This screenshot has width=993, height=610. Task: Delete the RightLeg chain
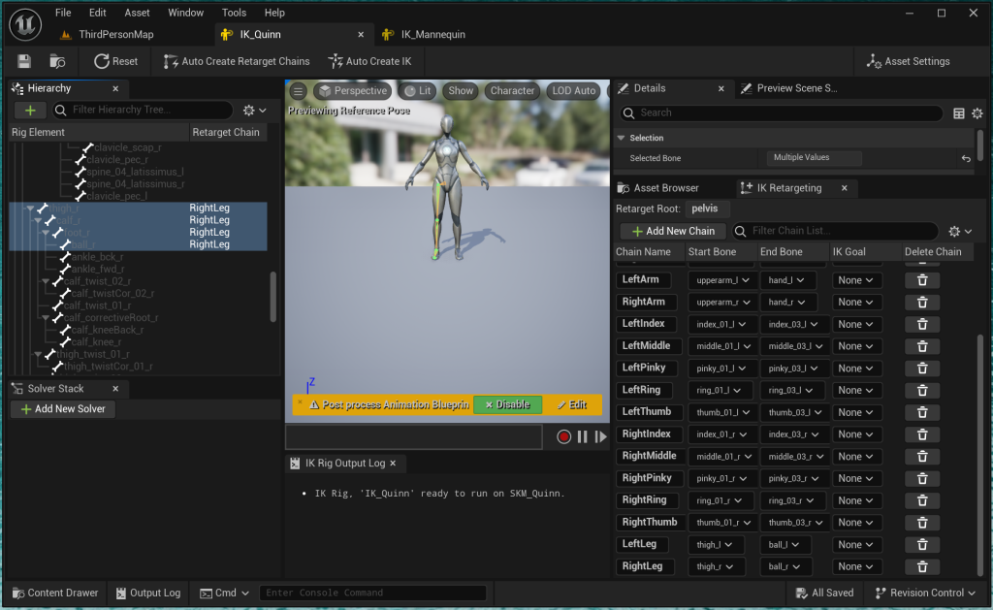tap(922, 567)
